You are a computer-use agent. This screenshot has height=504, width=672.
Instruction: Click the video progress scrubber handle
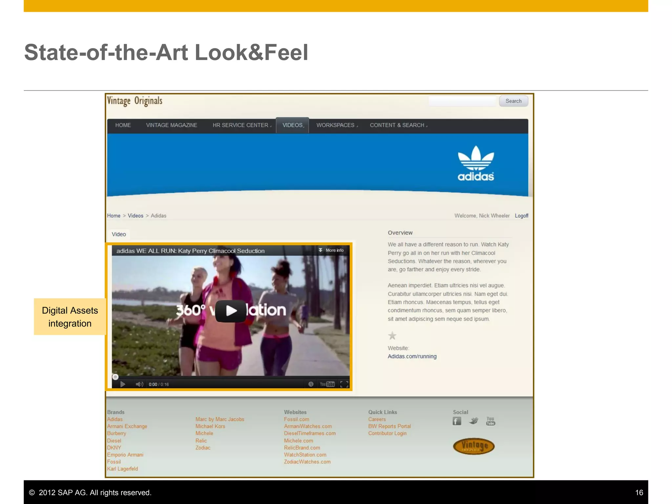pyautogui.click(x=115, y=377)
